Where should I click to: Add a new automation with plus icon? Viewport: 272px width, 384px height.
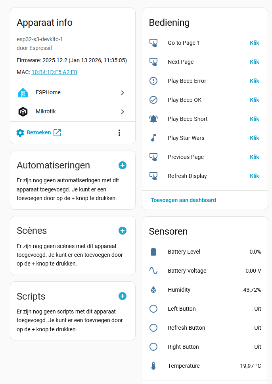point(123,165)
